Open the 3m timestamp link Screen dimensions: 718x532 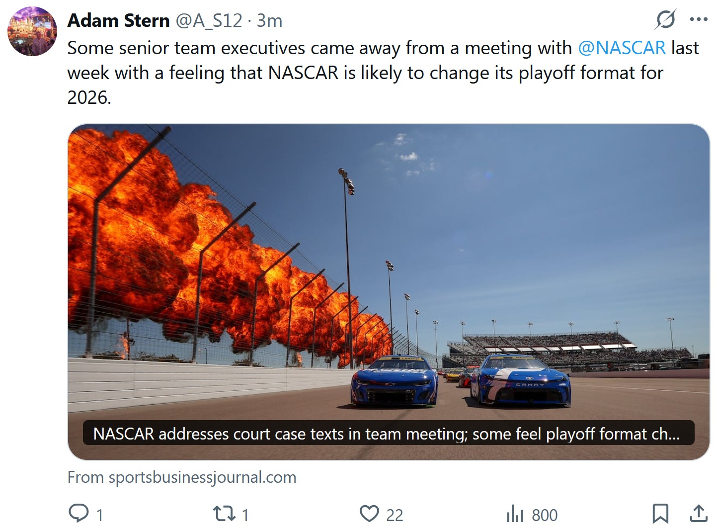[x=269, y=20]
